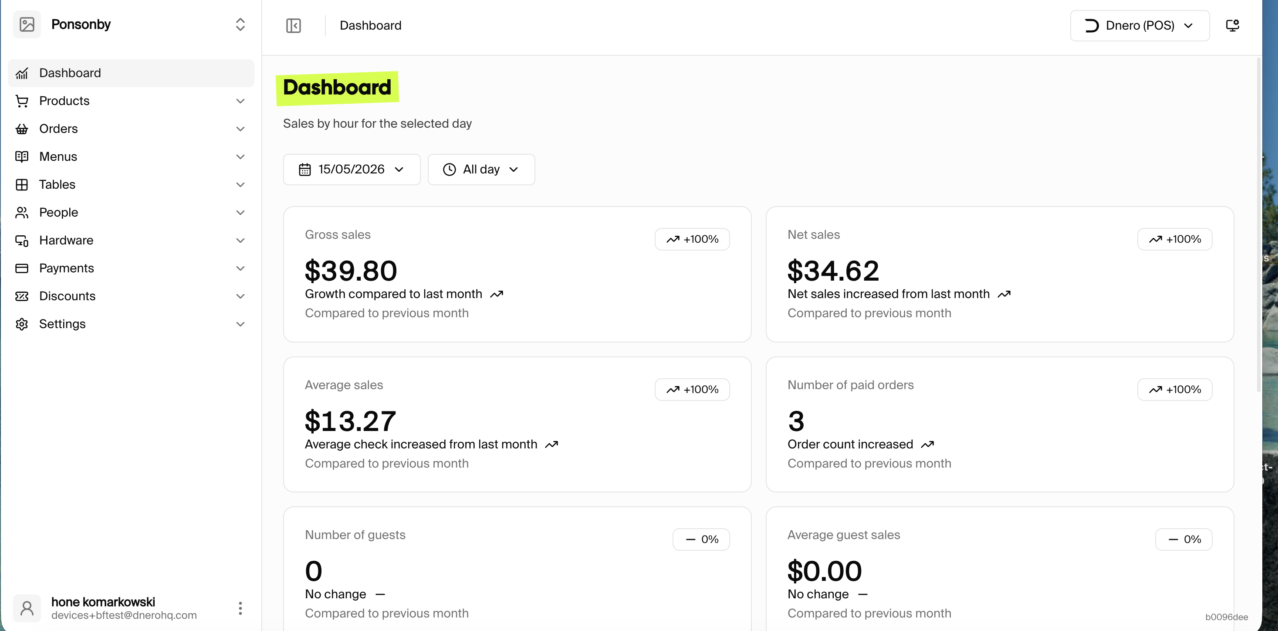1278x631 pixels.
Task: Click +100% badge on Number of paid orders
Action: pyautogui.click(x=1175, y=390)
